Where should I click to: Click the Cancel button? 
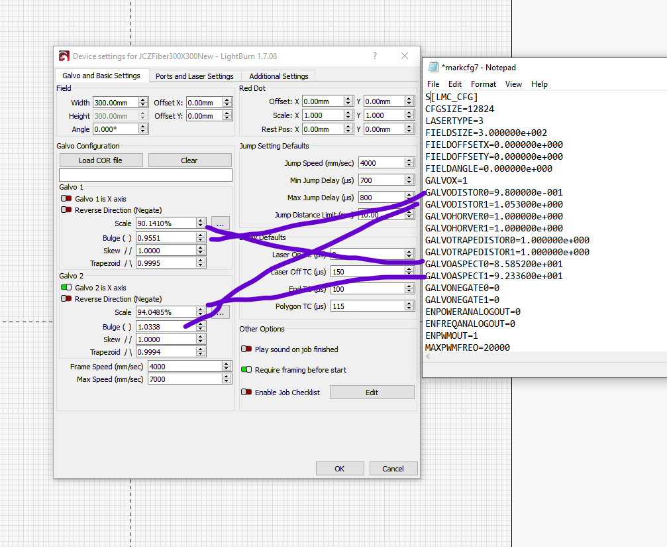(393, 469)
